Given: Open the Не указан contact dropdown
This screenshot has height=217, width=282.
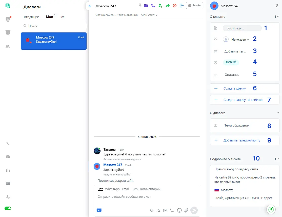Looking at the screenshot, I should pyautogui.click(x=240, y=39).
